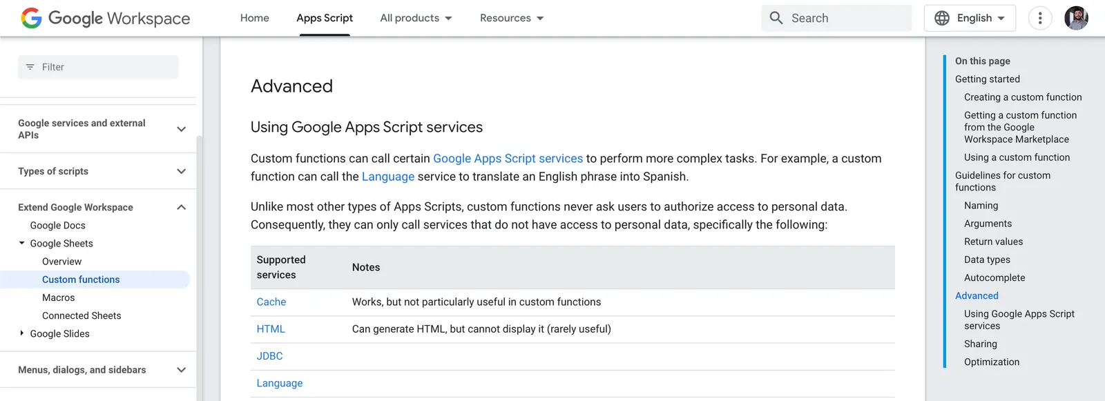The height and width of the screenshot is (401, 1105).
Task: Open the Resources dropdown menu
Action: [512, 18]
